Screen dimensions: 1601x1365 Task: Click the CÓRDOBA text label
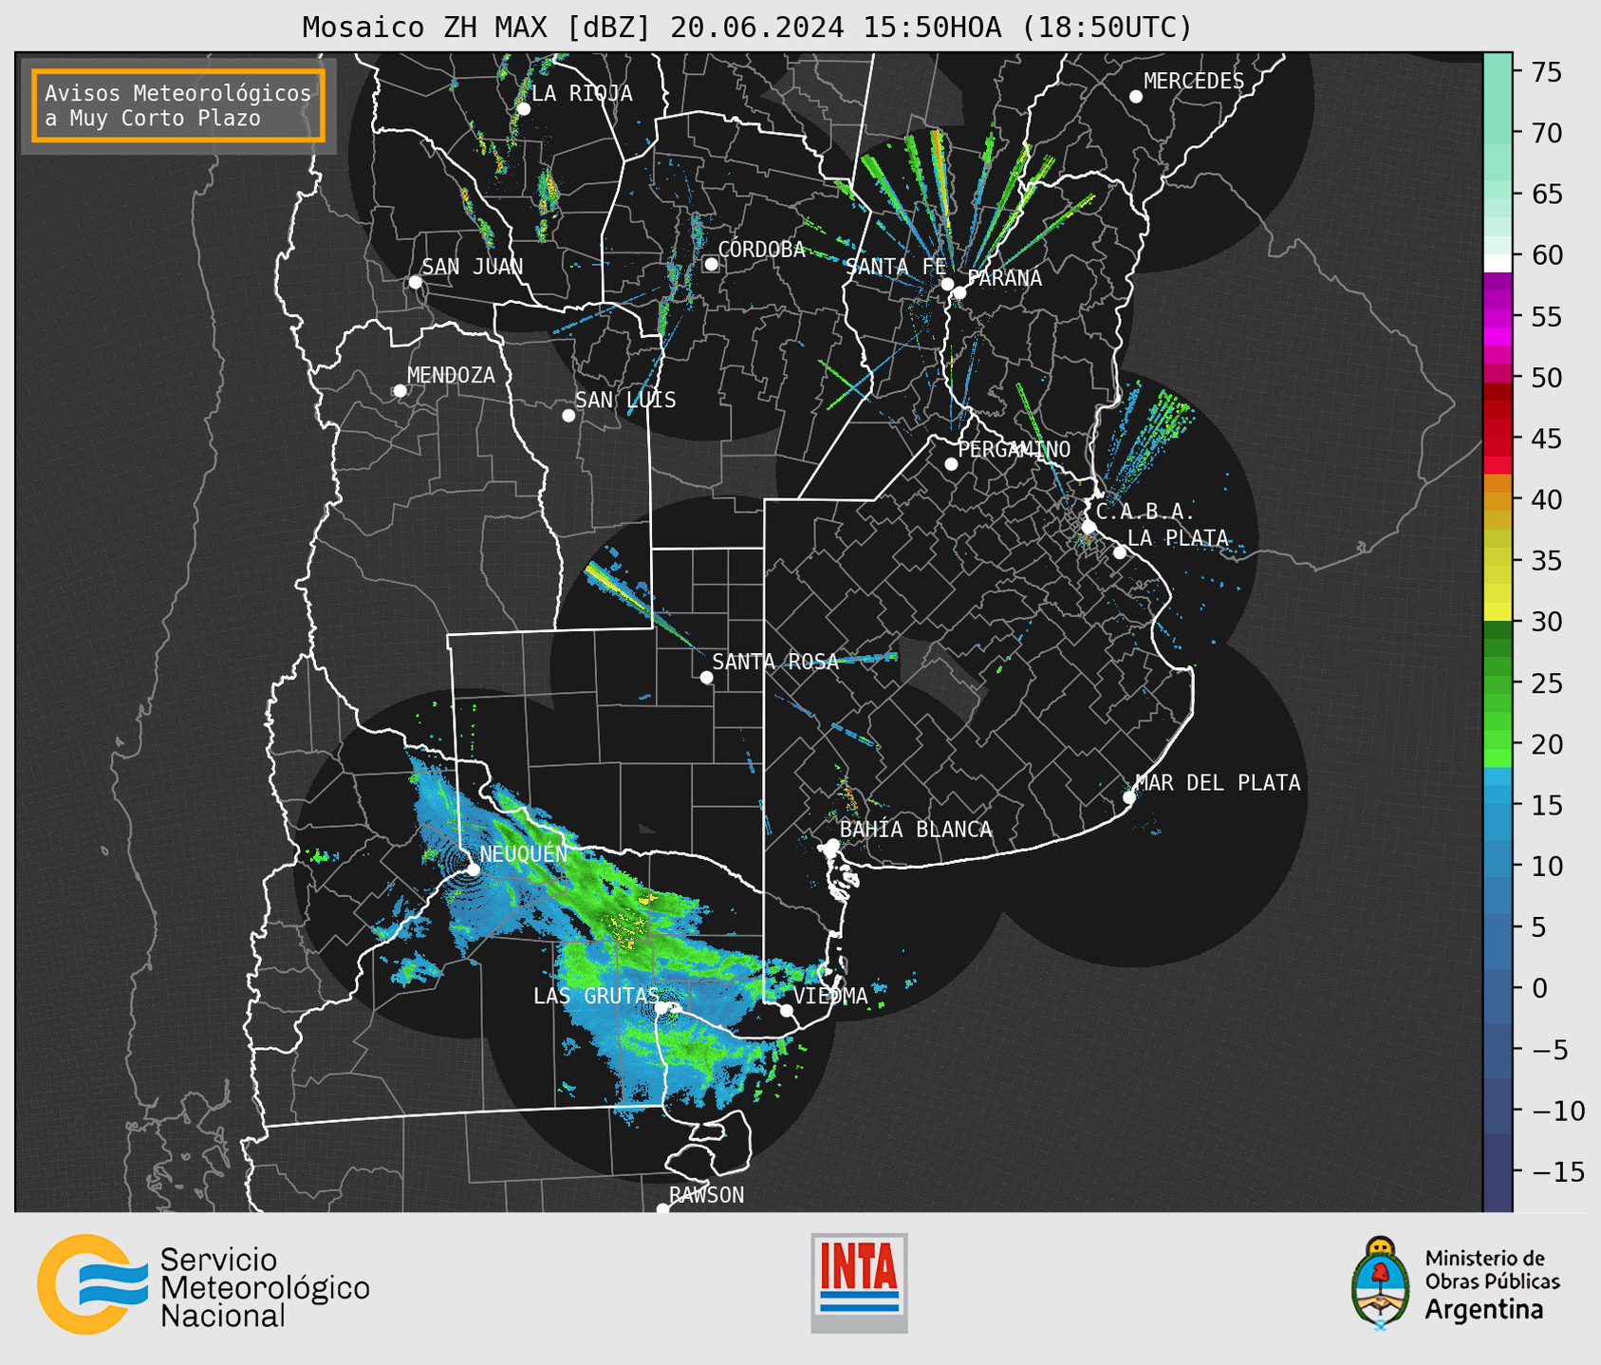[762, 250]
